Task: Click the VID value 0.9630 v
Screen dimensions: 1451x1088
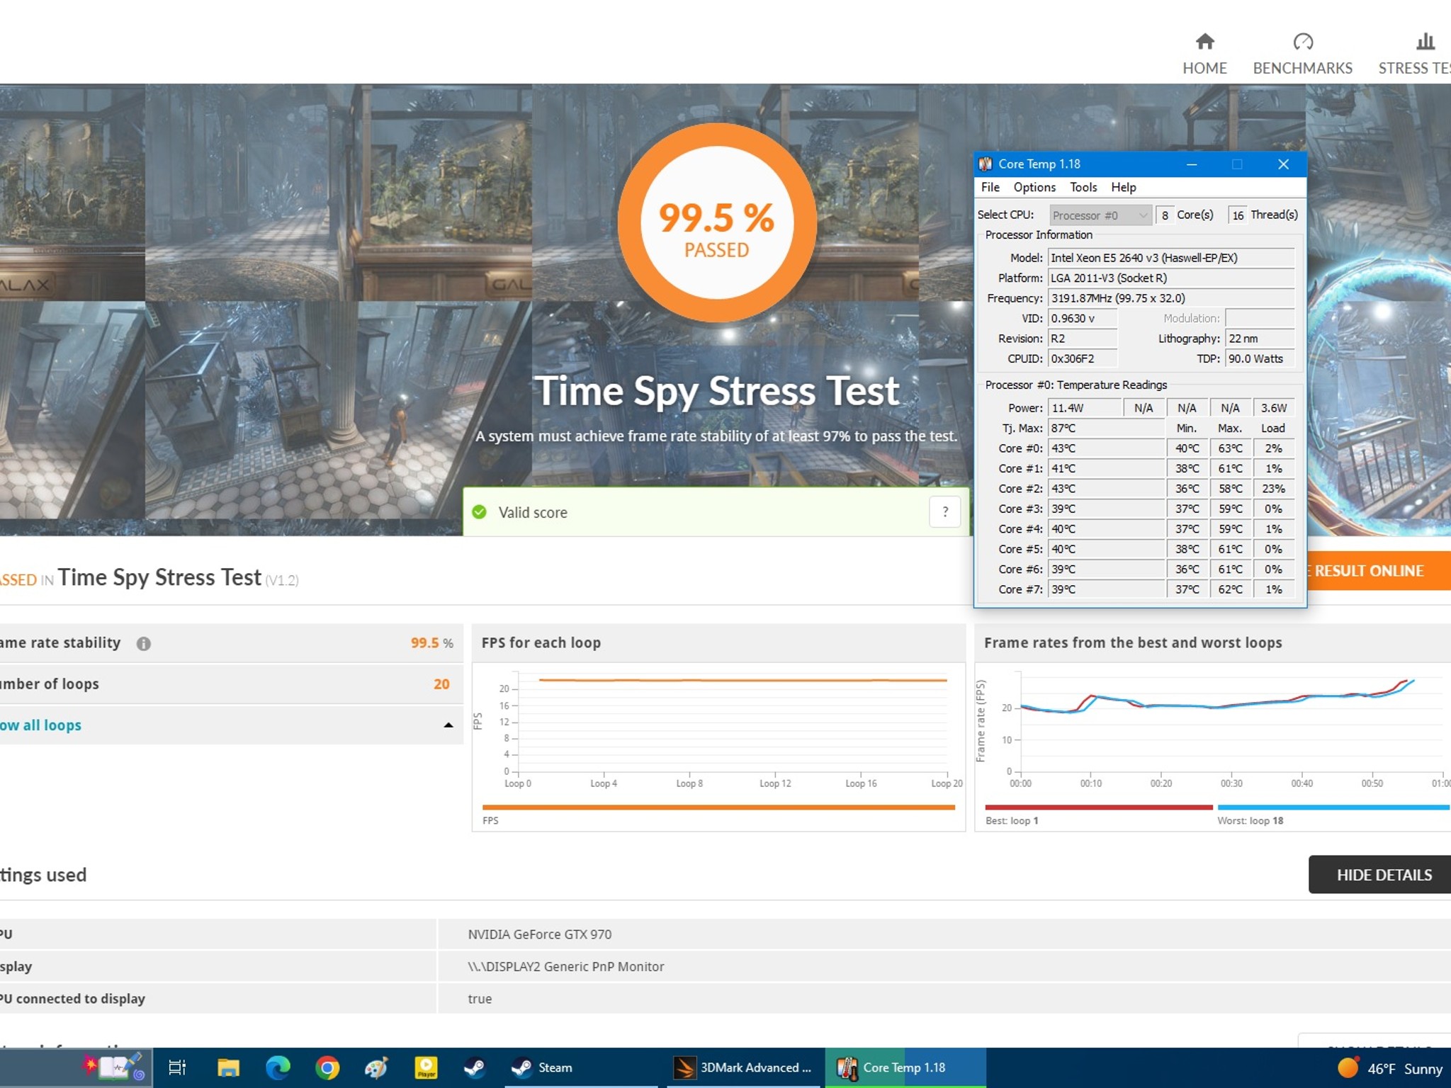Action: 1083,318
